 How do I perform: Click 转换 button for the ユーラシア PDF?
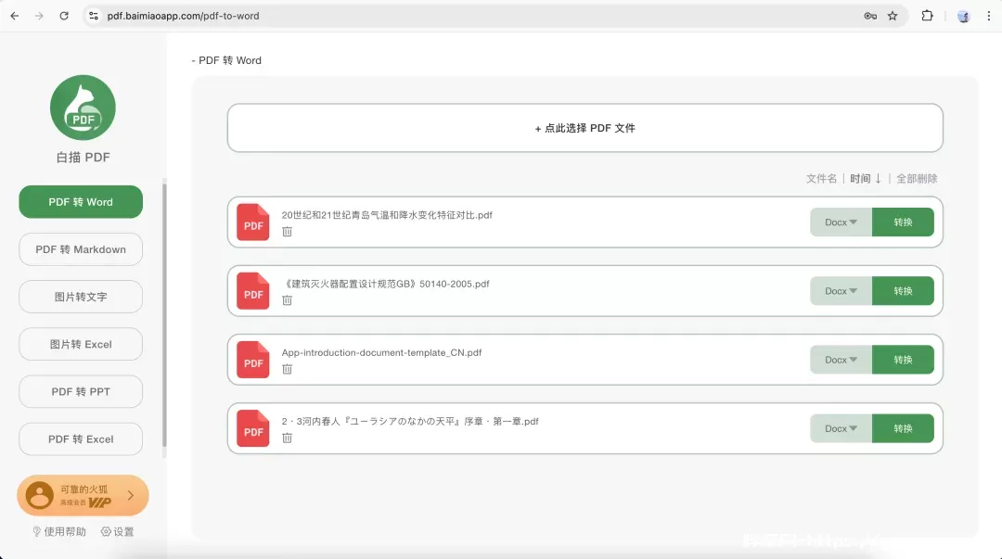(903, 428)
